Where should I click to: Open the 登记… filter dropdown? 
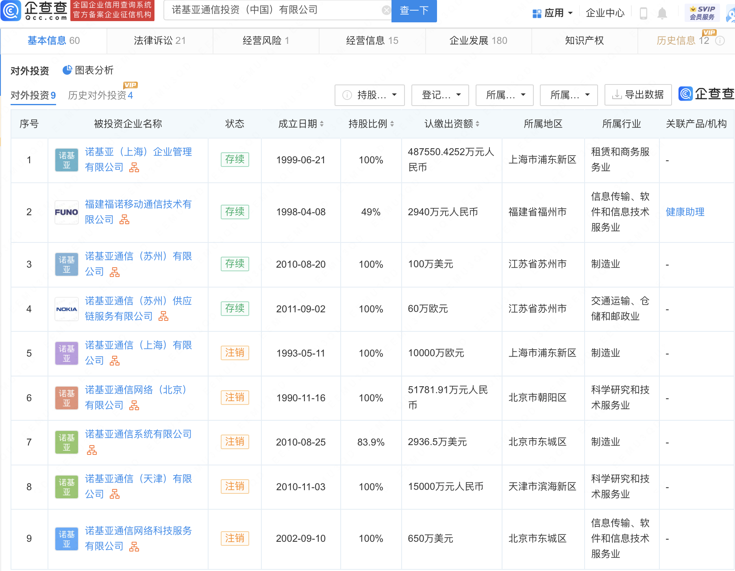440,95
